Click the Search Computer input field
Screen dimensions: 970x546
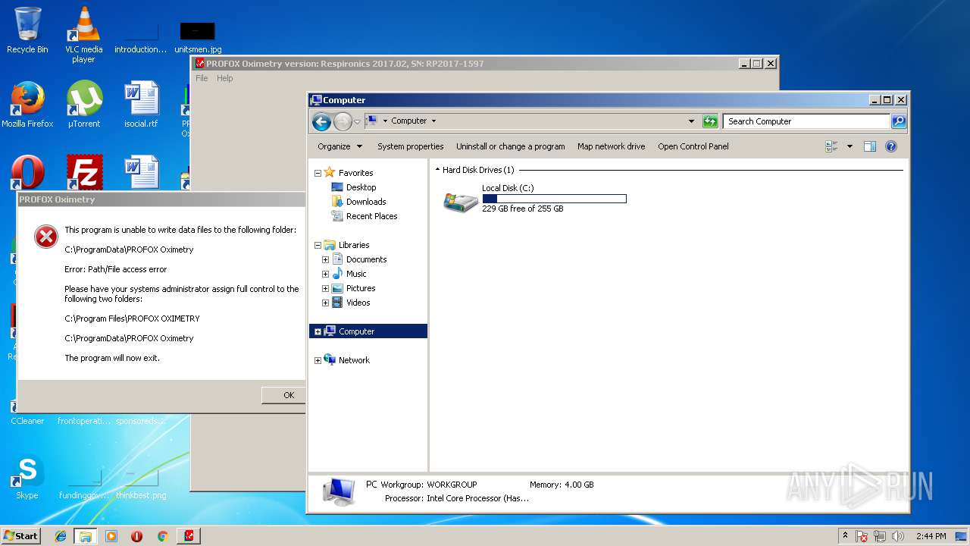pos(806,121)
